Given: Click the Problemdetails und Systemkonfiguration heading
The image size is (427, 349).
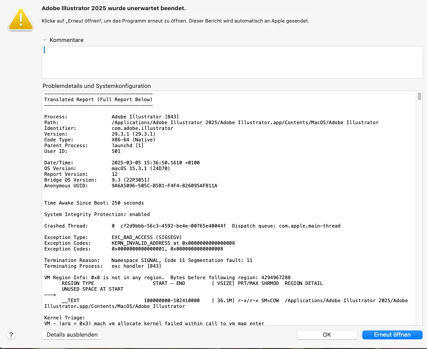Looking at the screenshot, I should pos(97,86).
